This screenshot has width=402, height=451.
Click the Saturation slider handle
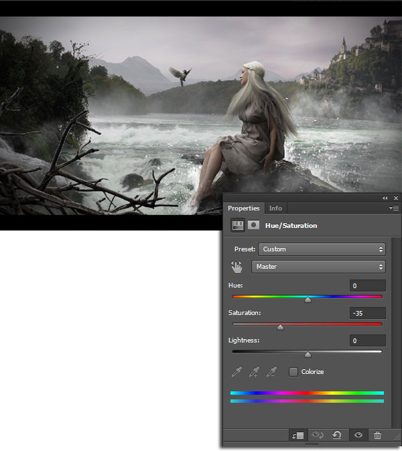[x=280, y=327]
